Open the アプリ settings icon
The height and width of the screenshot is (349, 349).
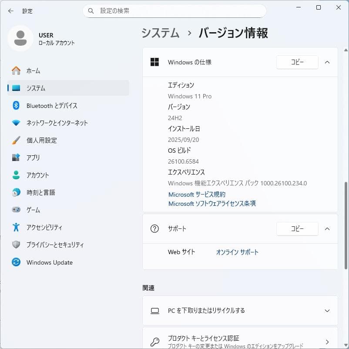click(17, 158)
